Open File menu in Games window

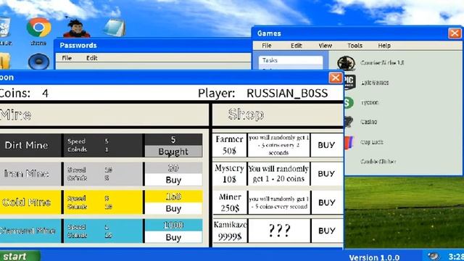pos(266,46)
